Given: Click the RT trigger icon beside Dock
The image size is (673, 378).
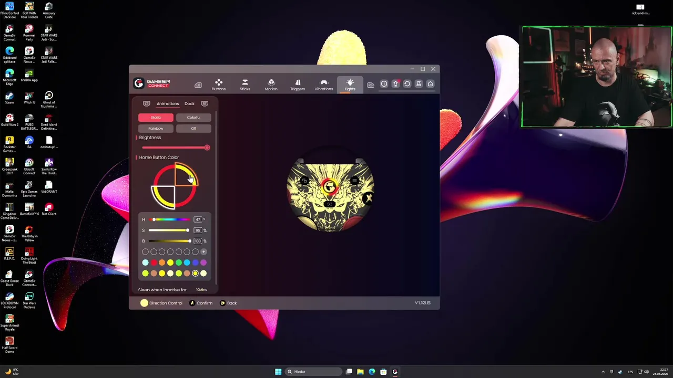Looking at the screenshot, I should click(205, 103).
